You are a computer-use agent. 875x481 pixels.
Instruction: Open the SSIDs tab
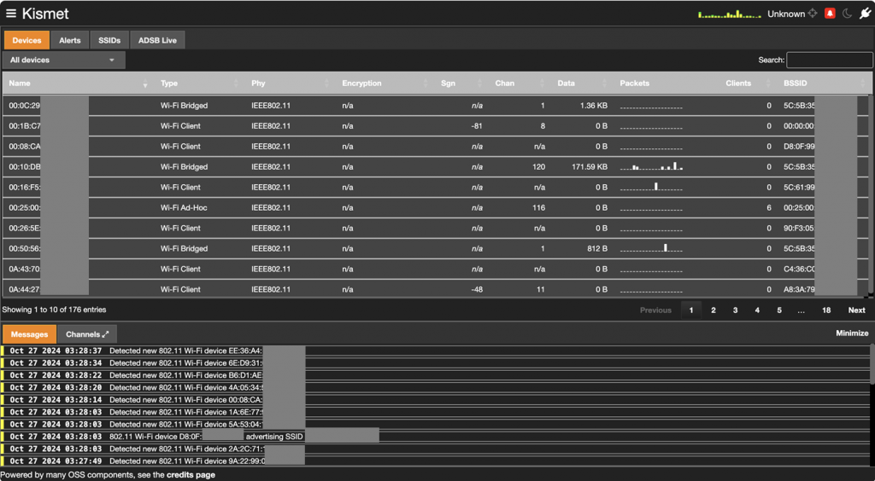click(x=109, y=40)
